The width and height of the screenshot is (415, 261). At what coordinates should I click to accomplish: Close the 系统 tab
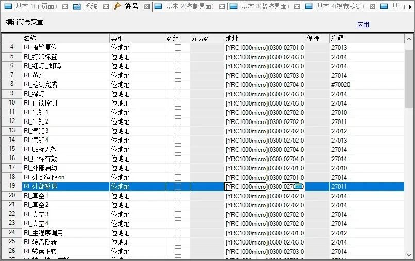click(x=106, y=7)
